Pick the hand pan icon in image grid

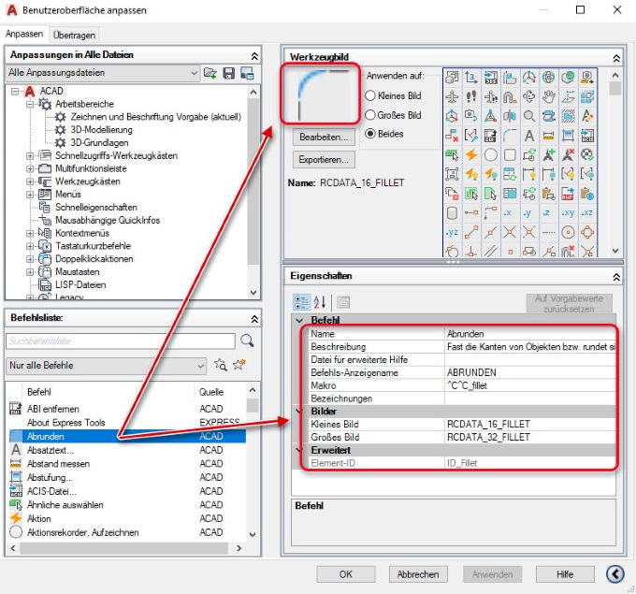pyautogui.click(x=549, y=96)
